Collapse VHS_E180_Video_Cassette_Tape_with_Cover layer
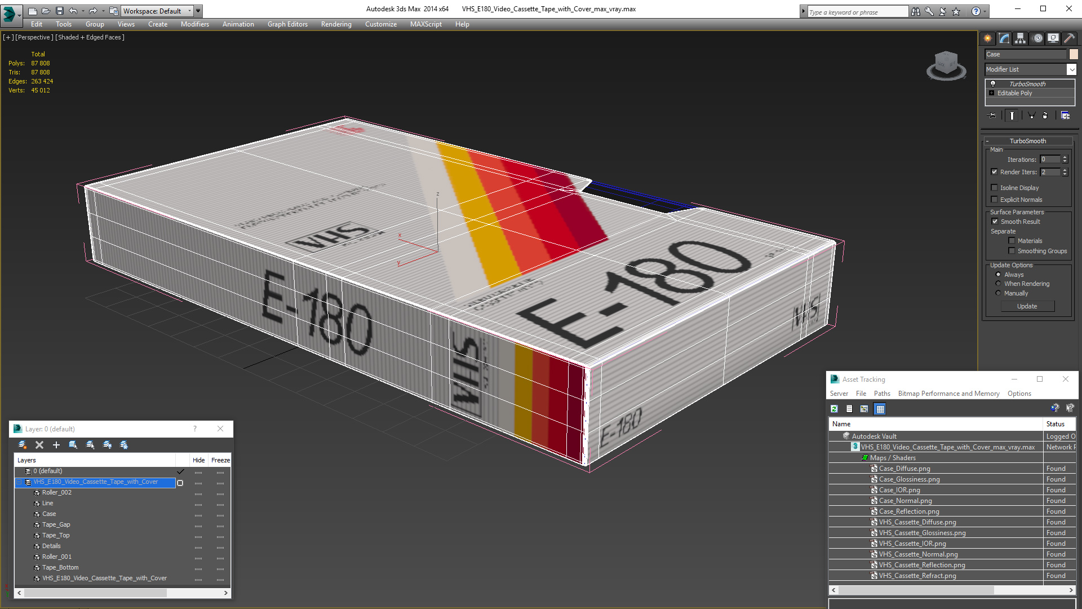The image size is (1082, 609). click(19, 482)
